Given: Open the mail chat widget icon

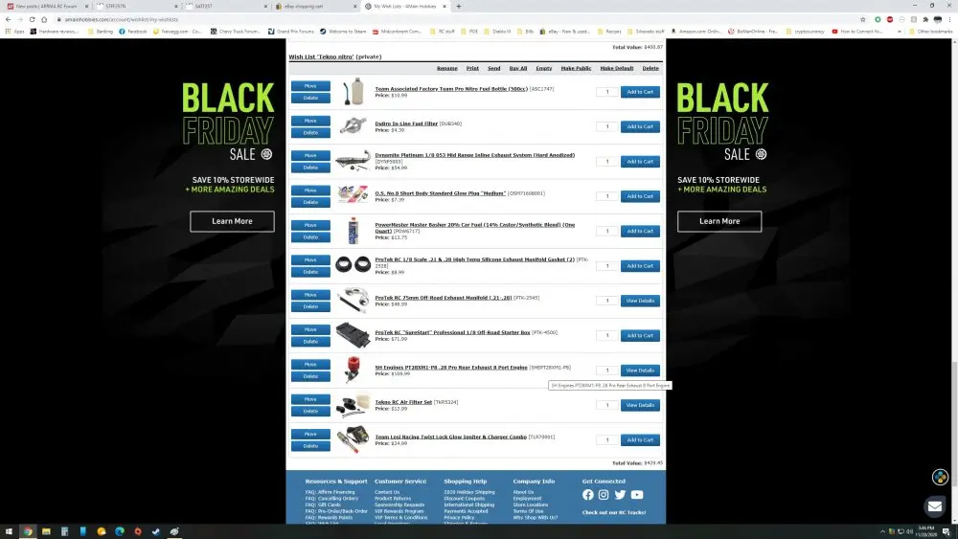Looking at the screenshot, I should [934, 506].
